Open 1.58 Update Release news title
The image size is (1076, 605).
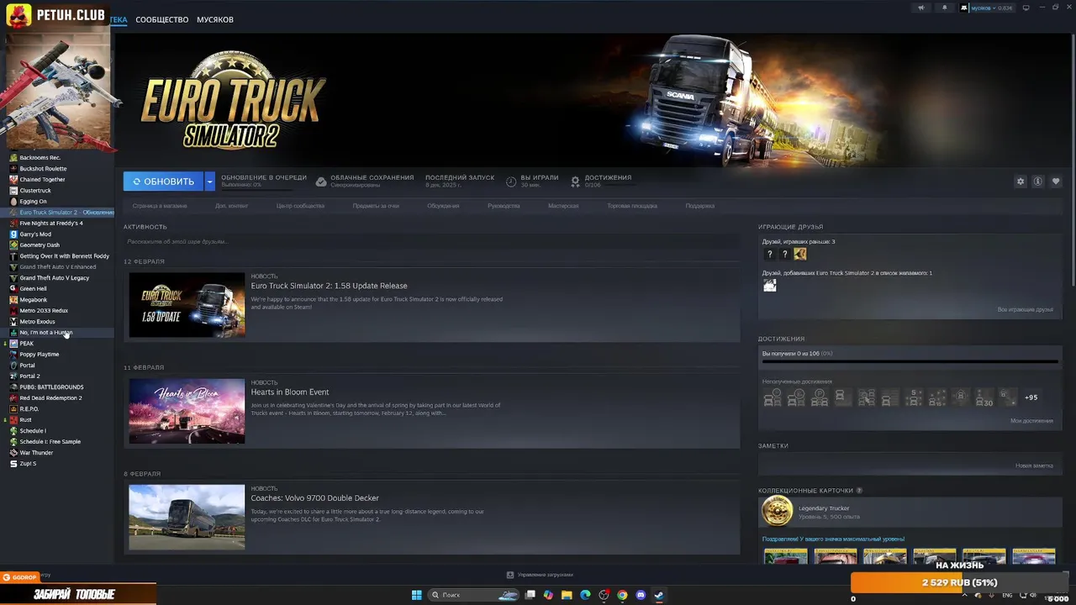click(x=329, y=286)
